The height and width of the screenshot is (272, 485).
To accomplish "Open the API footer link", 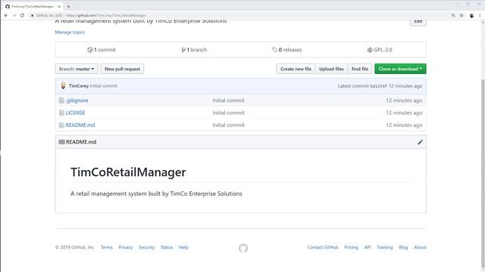I will [367, 247].
